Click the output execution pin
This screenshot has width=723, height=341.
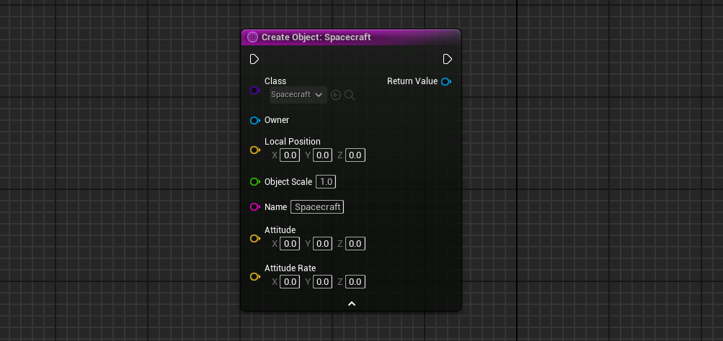point(448,59)
